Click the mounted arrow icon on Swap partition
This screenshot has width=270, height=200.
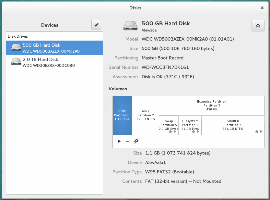pos(175,131)
